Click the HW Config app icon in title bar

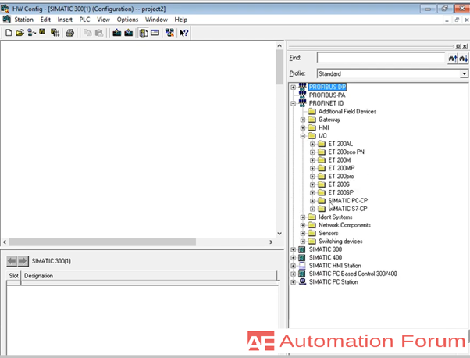click(5, 9)
